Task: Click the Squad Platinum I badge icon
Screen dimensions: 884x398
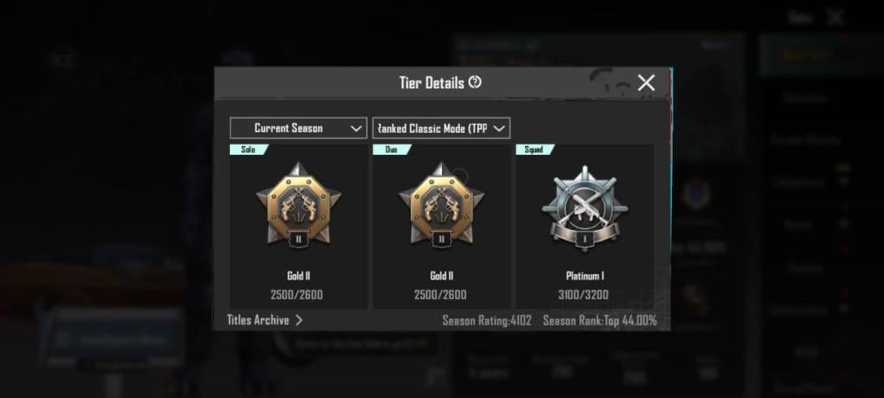Action: pyautogui.click(x=584, y=207)
